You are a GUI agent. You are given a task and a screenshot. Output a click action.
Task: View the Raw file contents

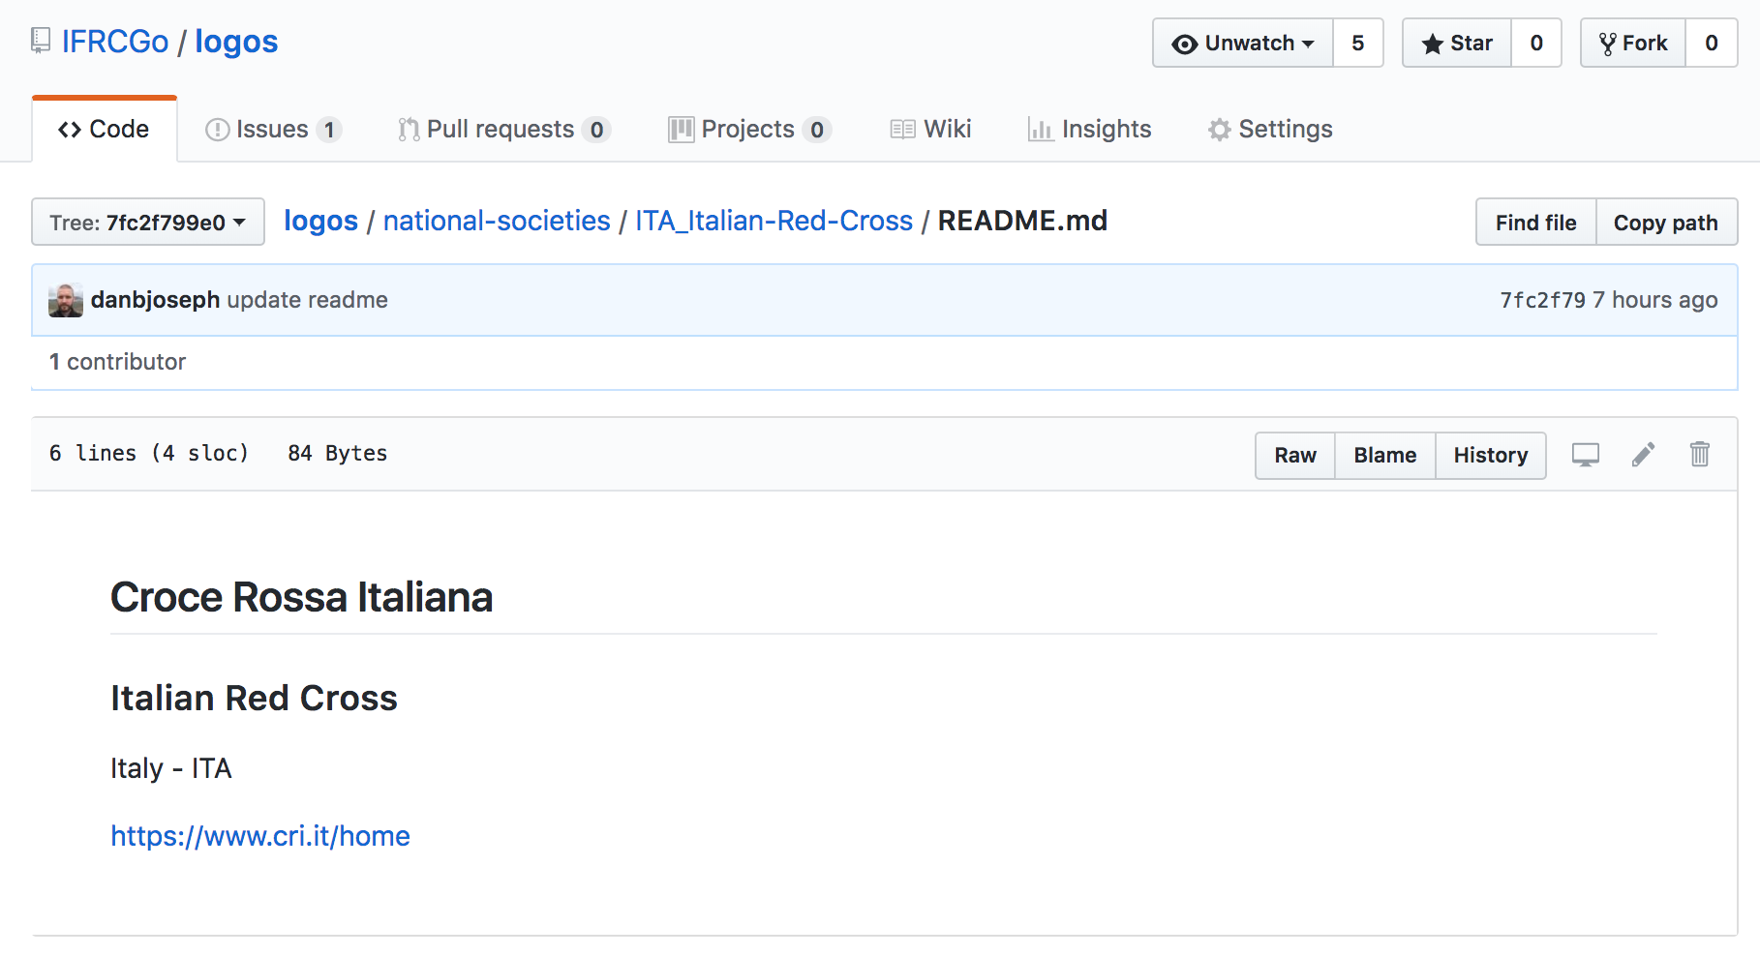click(1295, 455)
